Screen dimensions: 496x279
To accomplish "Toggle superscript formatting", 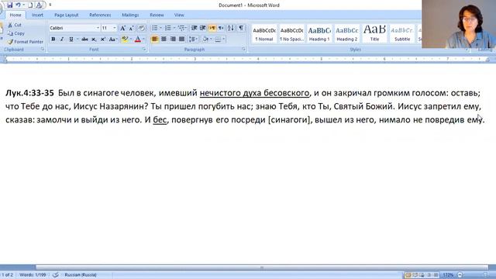I will tap(103, 40).
